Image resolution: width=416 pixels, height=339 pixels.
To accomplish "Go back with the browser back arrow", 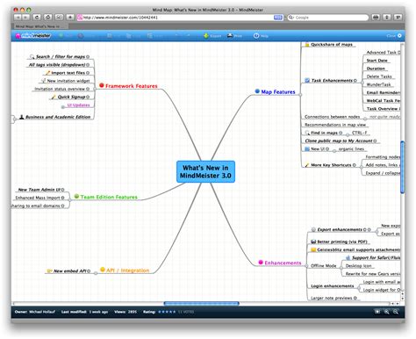I will (18, 18).
